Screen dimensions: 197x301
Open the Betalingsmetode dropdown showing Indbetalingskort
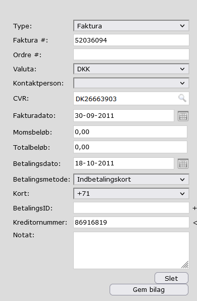(x=131, y=179)
